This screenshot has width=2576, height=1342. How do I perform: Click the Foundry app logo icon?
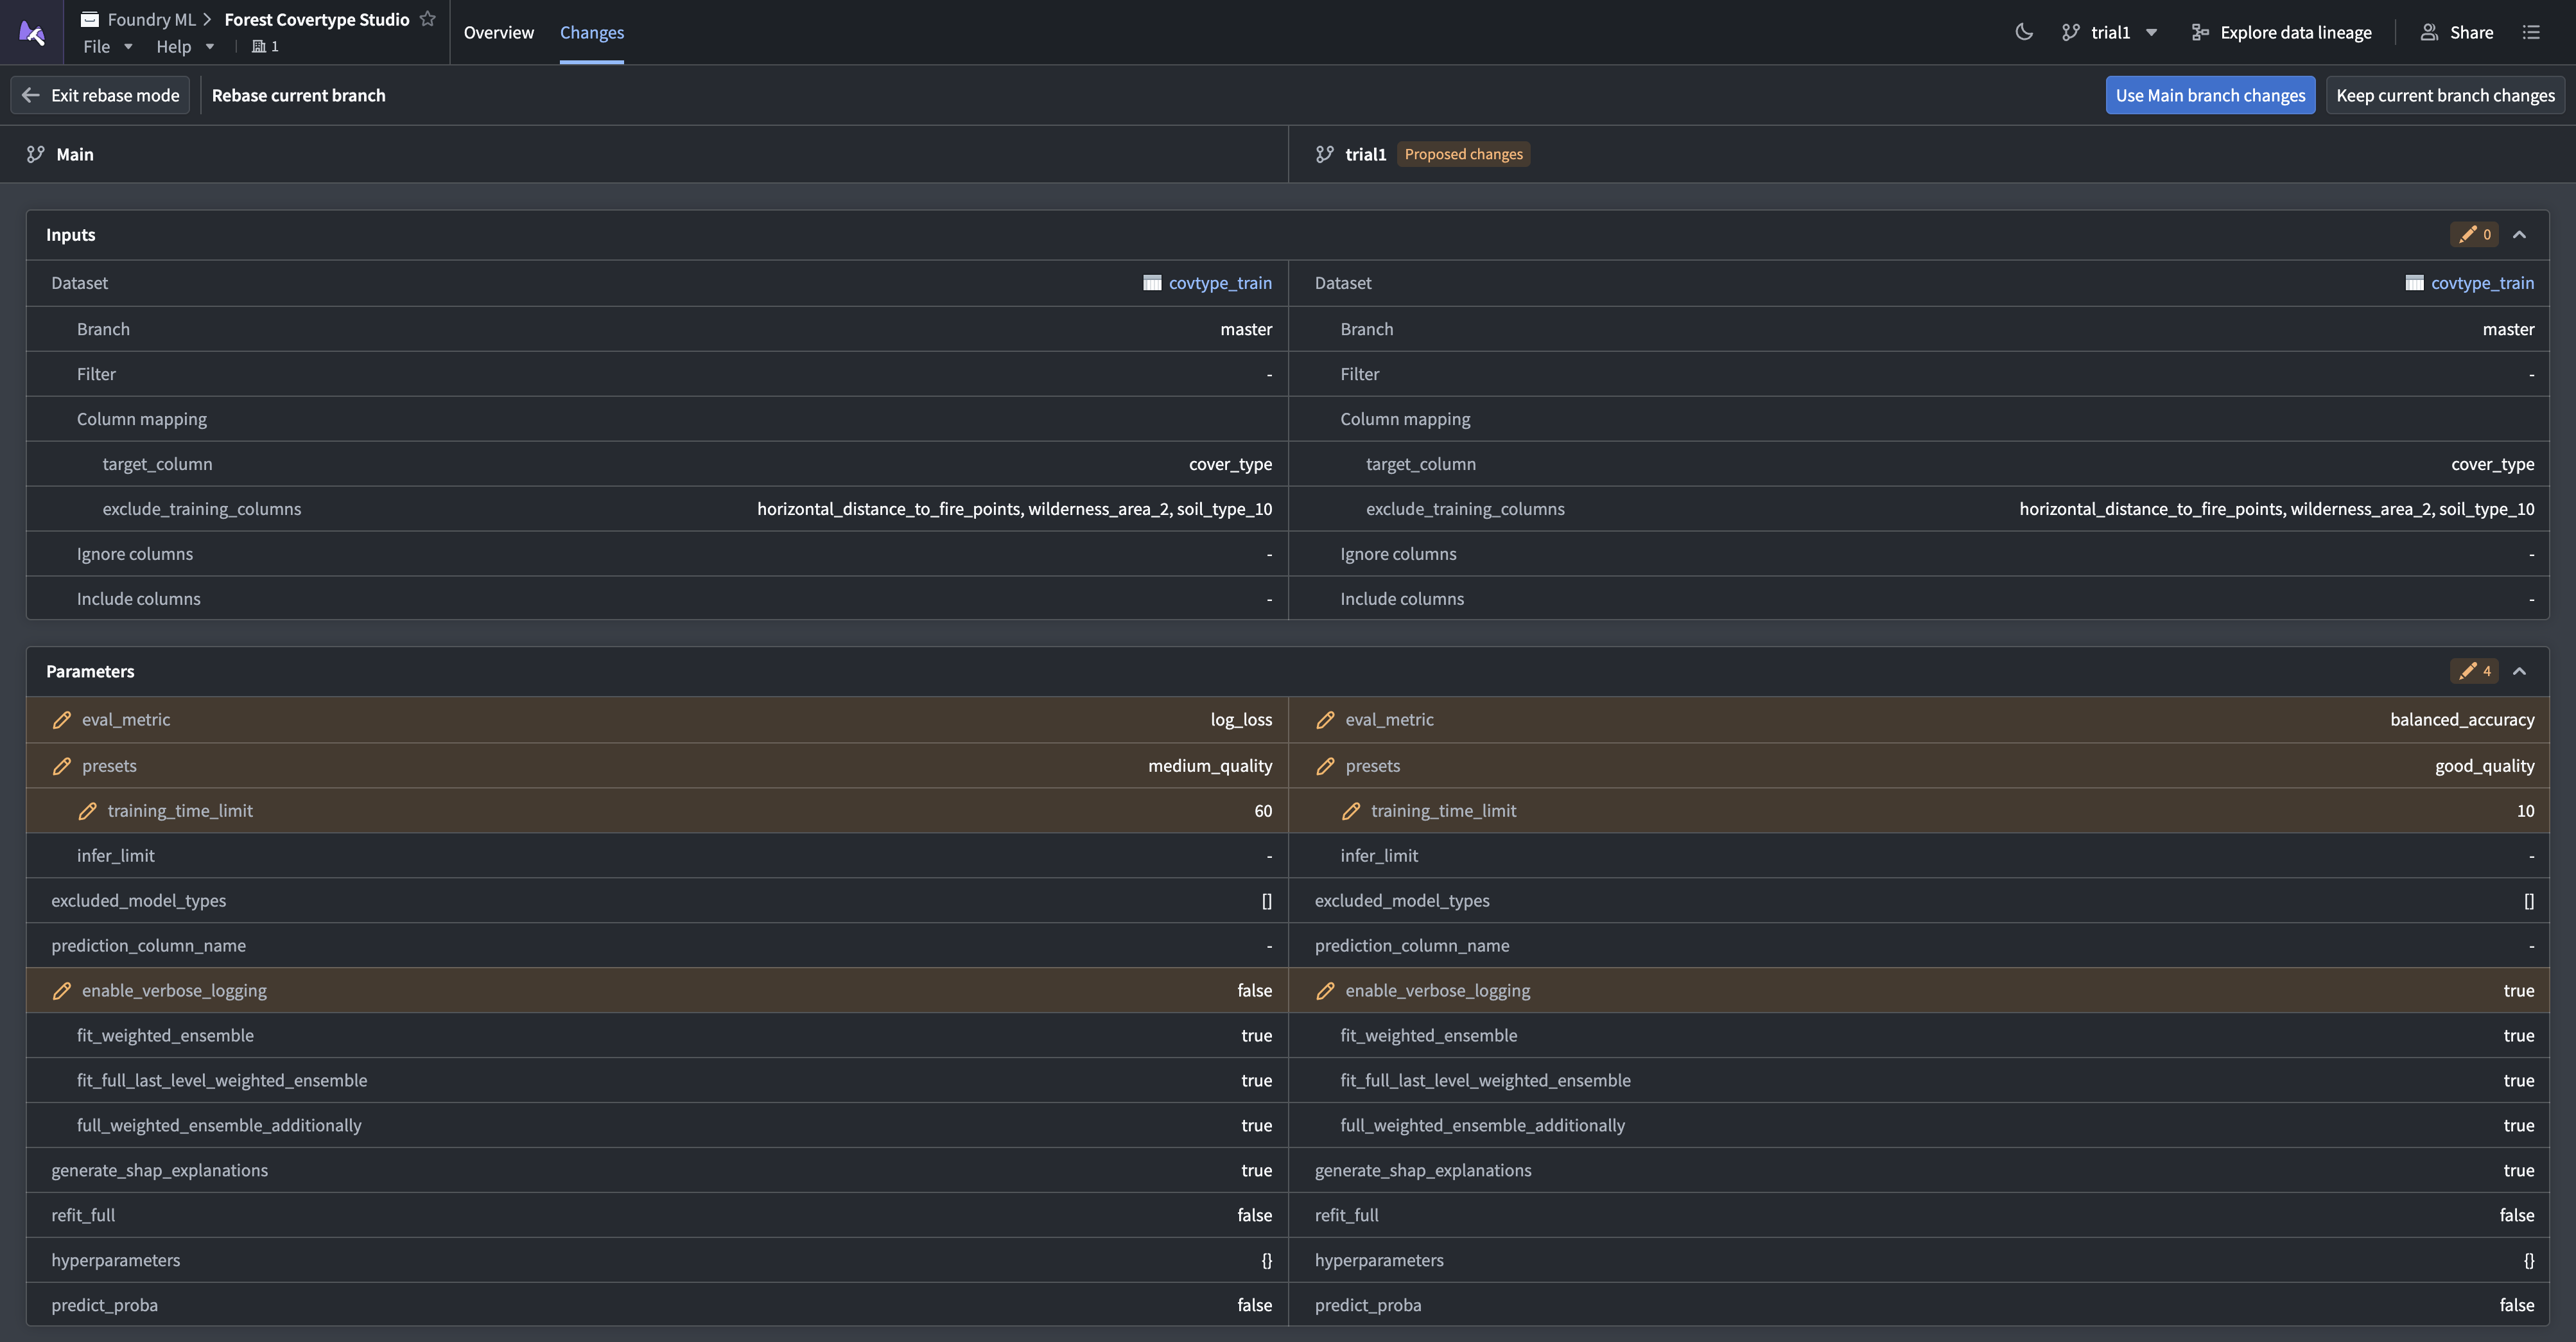31,32
